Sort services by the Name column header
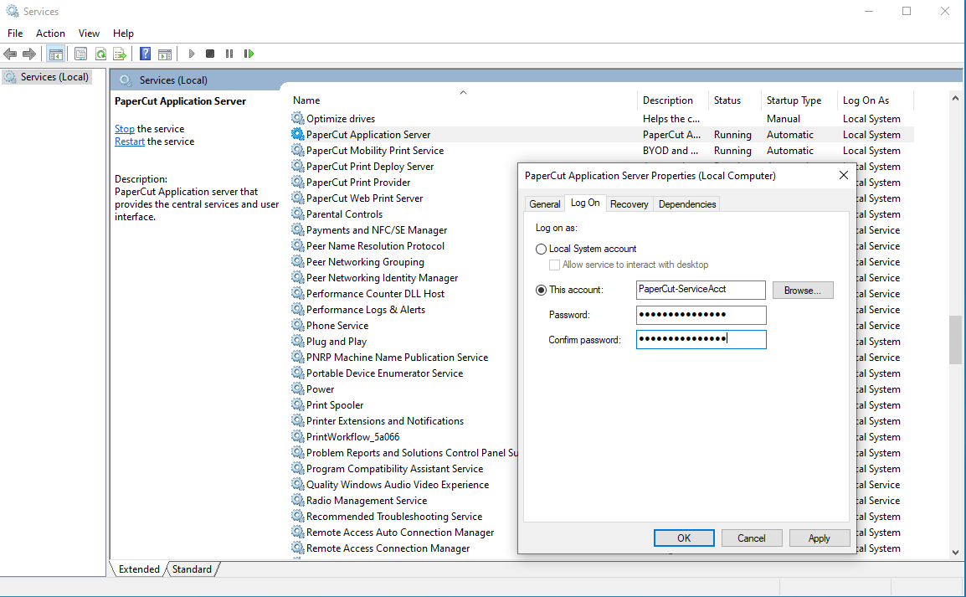 pos(463,100)
